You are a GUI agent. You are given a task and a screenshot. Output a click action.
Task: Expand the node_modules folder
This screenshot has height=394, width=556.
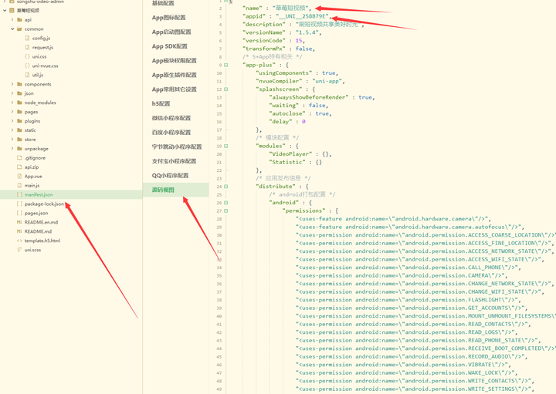tap(12, 103)
